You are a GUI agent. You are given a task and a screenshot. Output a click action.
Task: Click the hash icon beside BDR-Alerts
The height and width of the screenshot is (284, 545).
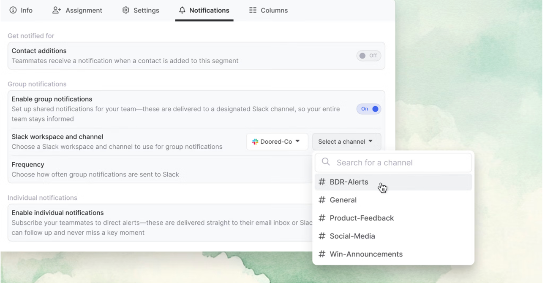pos(322,182)
